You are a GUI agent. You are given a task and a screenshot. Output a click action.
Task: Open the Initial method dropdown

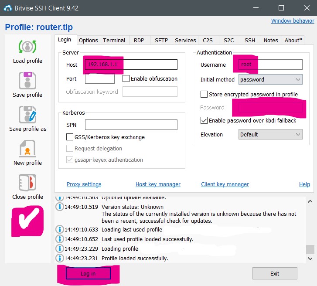tap(270, 79)
